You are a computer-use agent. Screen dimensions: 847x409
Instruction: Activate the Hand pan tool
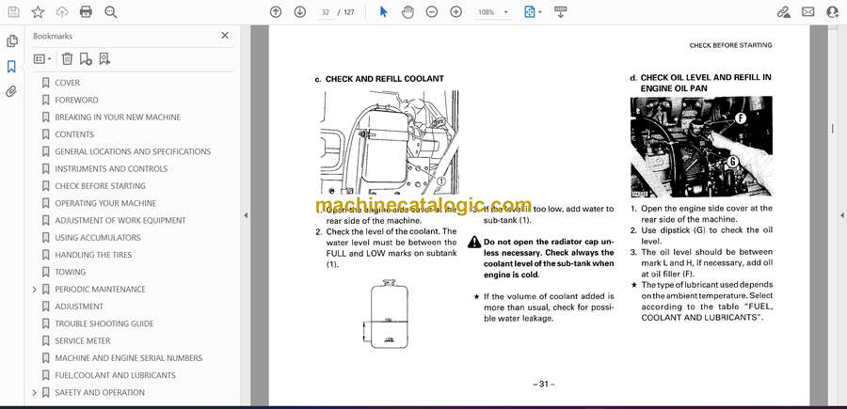tap(408, 12)
